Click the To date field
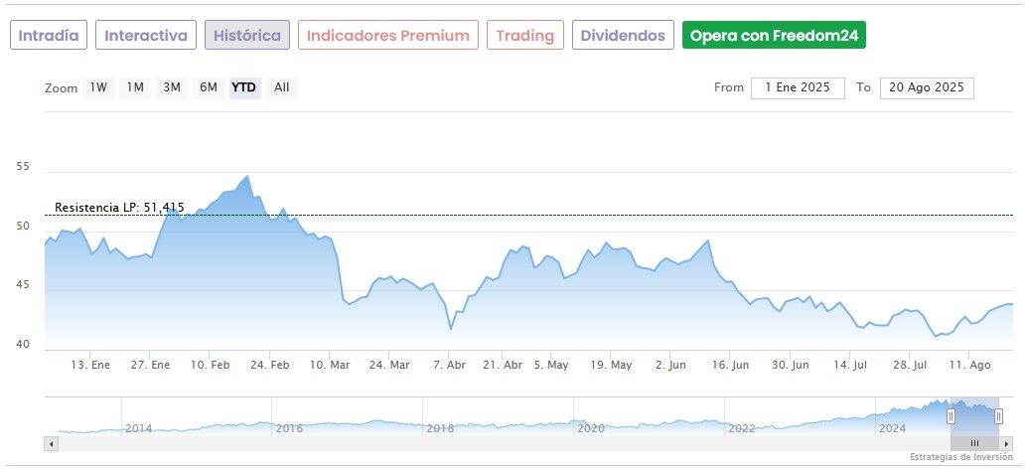Screen dimensions: 1028x470 (x=927, y=87)
